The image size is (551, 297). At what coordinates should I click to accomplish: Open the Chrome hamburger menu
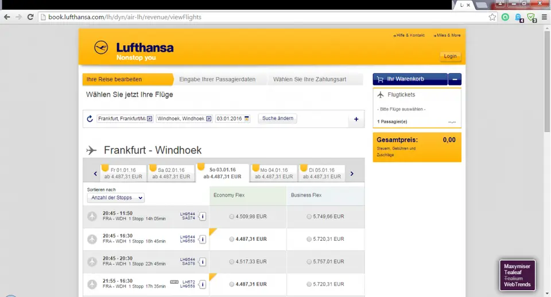(544, 17)
